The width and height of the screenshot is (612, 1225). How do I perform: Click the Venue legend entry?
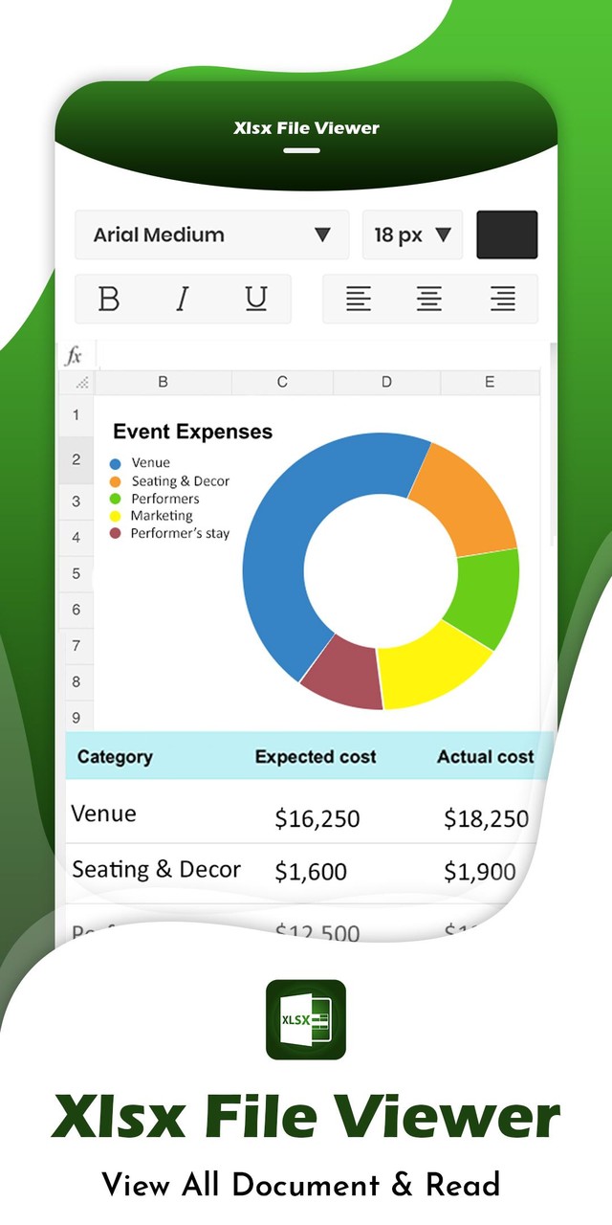[x=150, y=462]
